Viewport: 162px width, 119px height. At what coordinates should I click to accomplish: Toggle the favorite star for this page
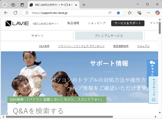click(118, 13)
